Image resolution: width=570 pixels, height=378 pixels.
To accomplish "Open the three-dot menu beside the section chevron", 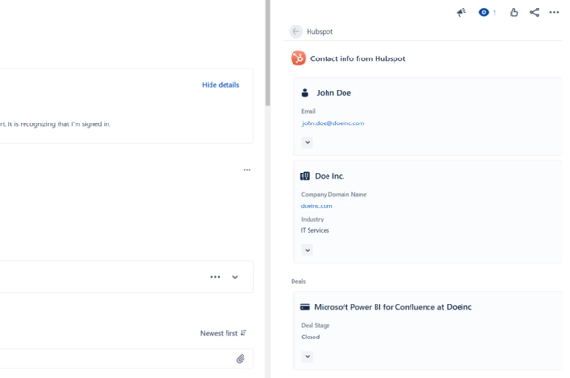I will (x=215, y=277).
